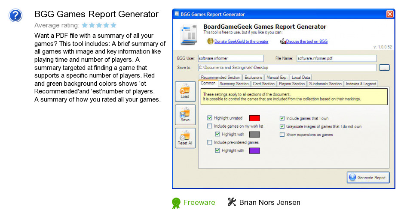Open the Indexes & Legend tab

(361, 84)
